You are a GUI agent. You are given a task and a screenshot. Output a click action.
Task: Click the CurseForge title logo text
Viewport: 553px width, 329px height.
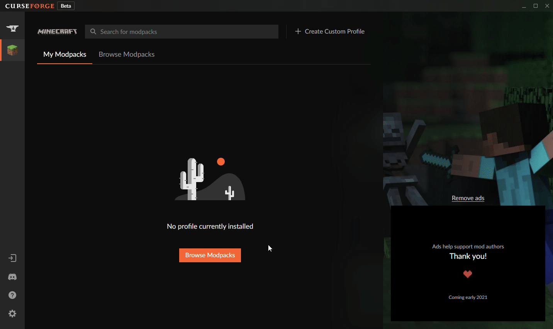pyautogui.click(x=30, y=6)
